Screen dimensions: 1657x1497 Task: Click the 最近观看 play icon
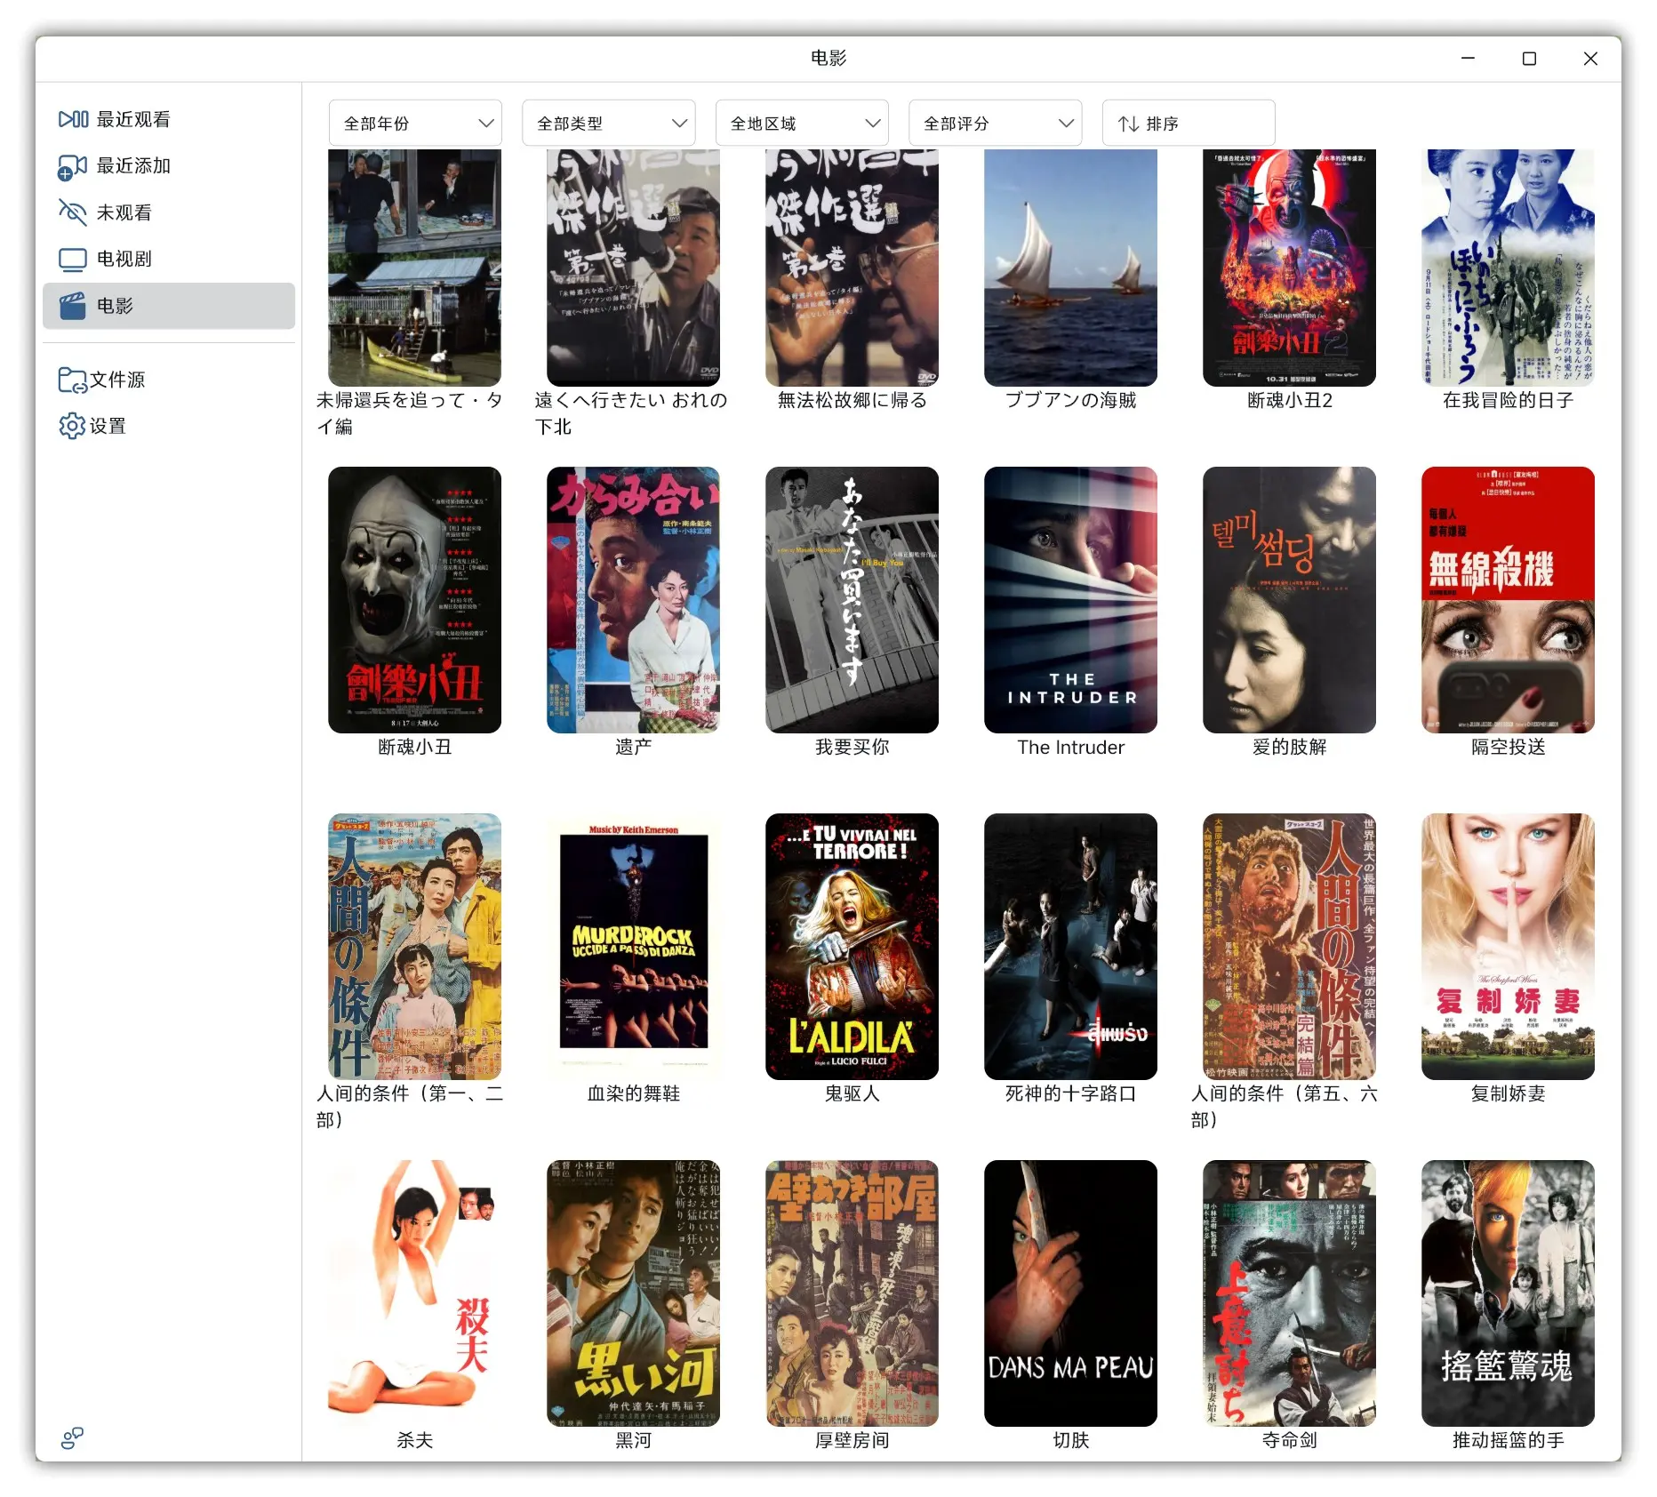coord(73,119)
